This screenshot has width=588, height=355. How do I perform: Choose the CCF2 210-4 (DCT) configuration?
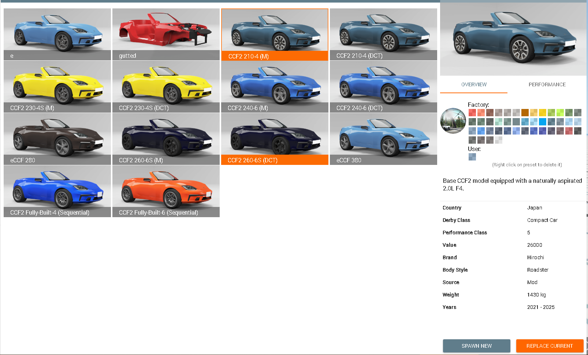pyautogui.click(x=383, y=34)
